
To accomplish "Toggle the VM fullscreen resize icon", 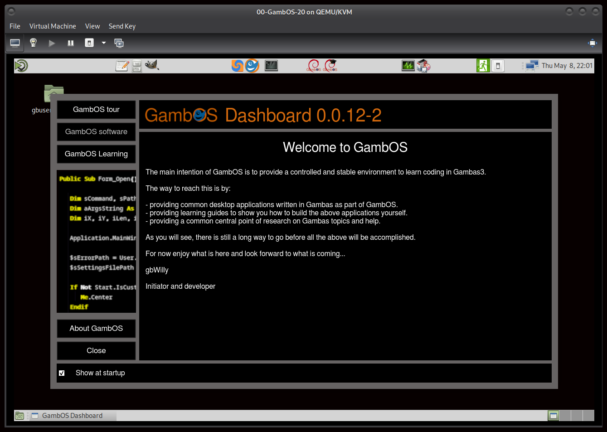I will (592, 43).
